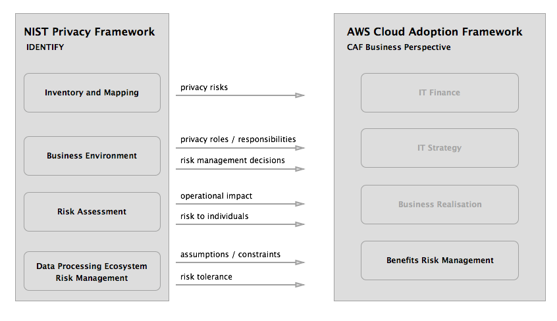Click the AWS Cloud Adoption Framework title
The width and height of the screenshot is (557, 321).
click(435, 32)
